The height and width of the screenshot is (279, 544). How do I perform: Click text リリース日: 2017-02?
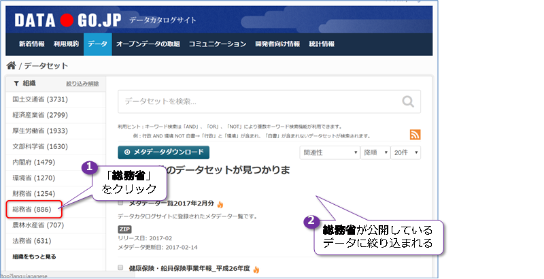[145, 238]
